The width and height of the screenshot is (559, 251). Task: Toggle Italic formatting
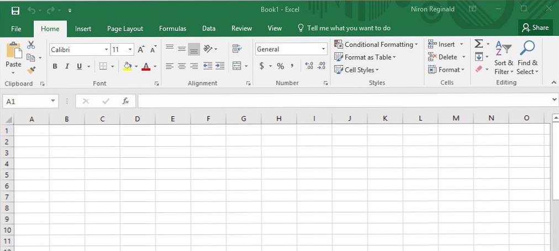[x=67, y=66]
